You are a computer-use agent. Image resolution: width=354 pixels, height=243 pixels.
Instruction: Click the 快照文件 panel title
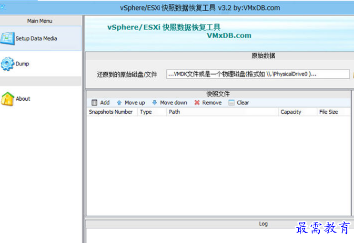(x=218, y=94)
